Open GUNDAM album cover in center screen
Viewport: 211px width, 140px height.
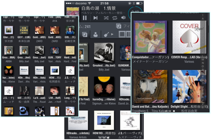[125, 52]
